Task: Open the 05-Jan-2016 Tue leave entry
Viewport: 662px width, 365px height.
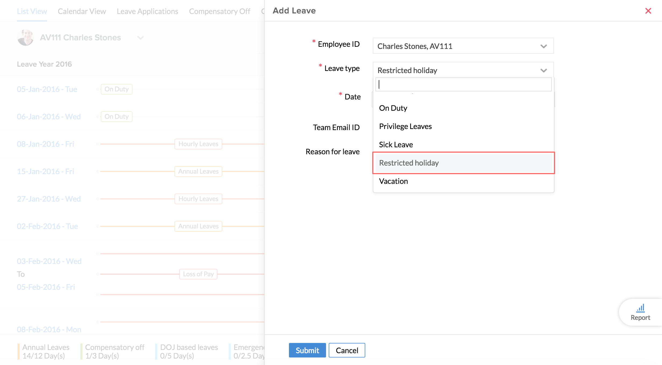Action: click(47, 89)
